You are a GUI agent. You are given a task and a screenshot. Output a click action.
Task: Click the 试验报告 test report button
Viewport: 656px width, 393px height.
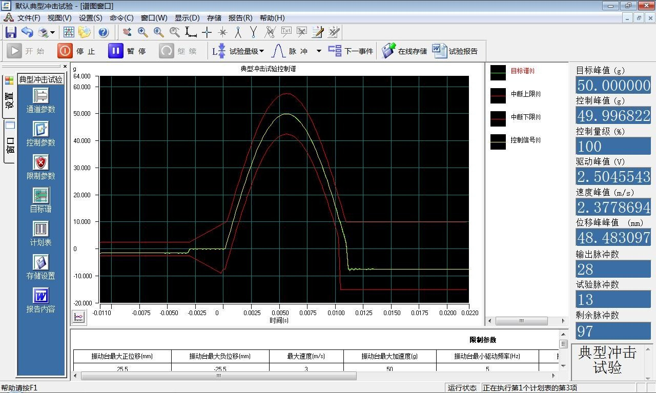[x=455, y=51]
